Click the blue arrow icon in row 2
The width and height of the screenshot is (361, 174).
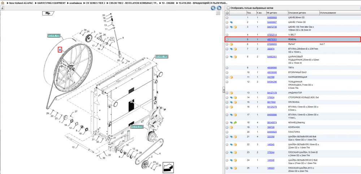tap(231, 22)
